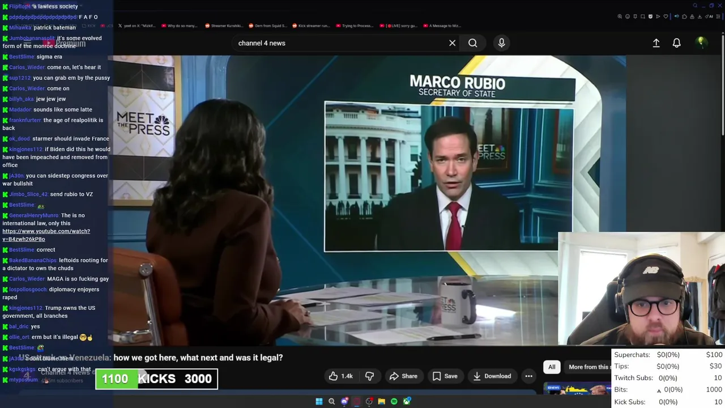This screenshot has height=408, width=725.
Task: Switch to the A Message to Miz tab
Action: click(442, 25)
